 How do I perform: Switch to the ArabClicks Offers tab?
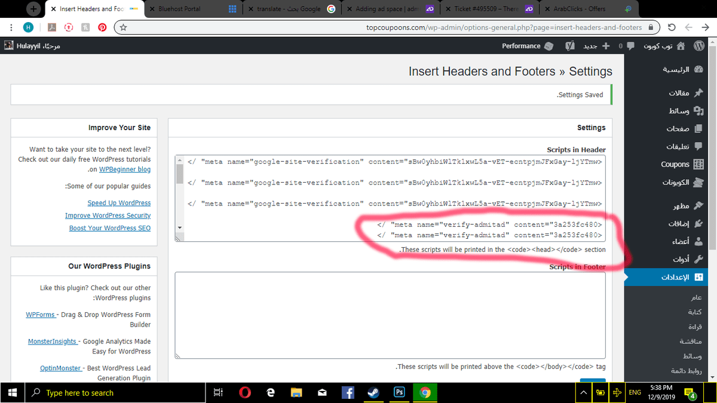click(587, 9)
